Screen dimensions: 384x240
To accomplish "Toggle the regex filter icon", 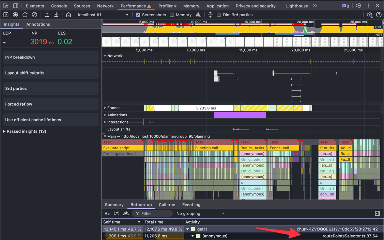I will 116,213.
